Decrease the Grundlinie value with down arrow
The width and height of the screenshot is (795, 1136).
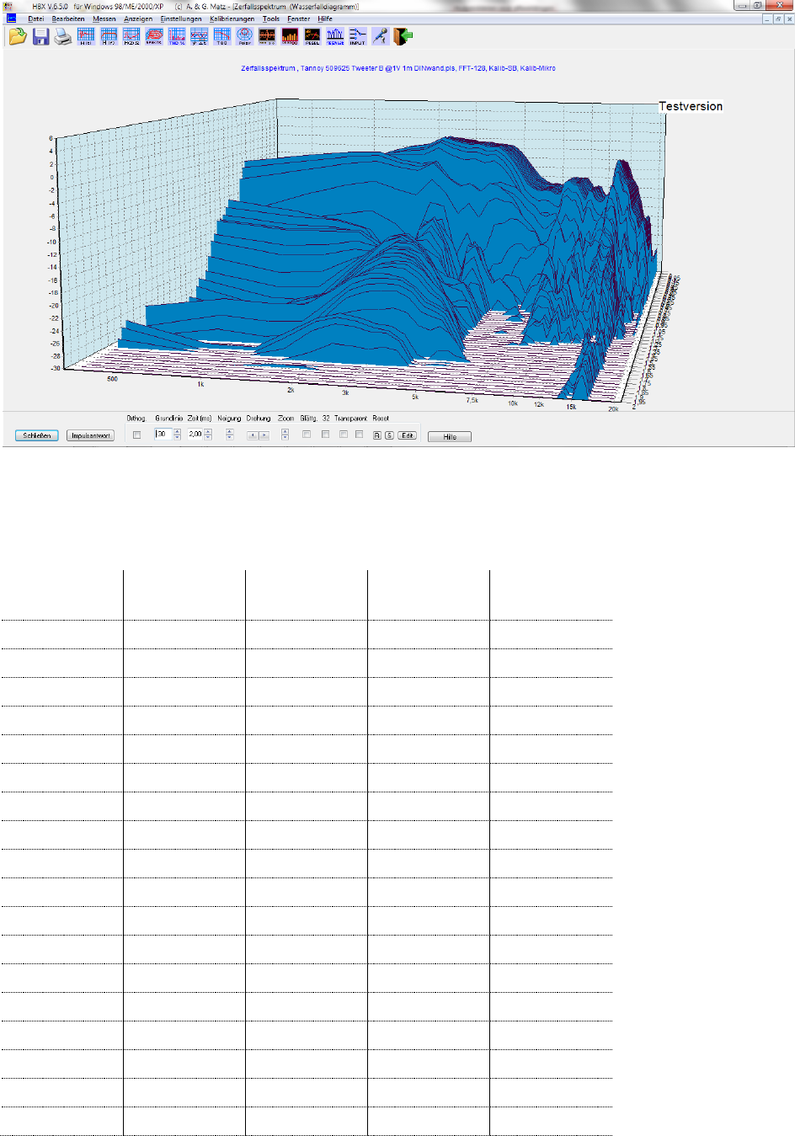(178, 437)
